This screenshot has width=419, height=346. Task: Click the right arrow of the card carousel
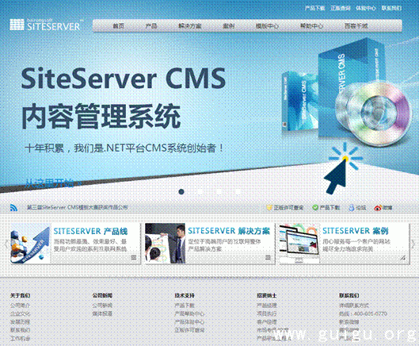413,244
